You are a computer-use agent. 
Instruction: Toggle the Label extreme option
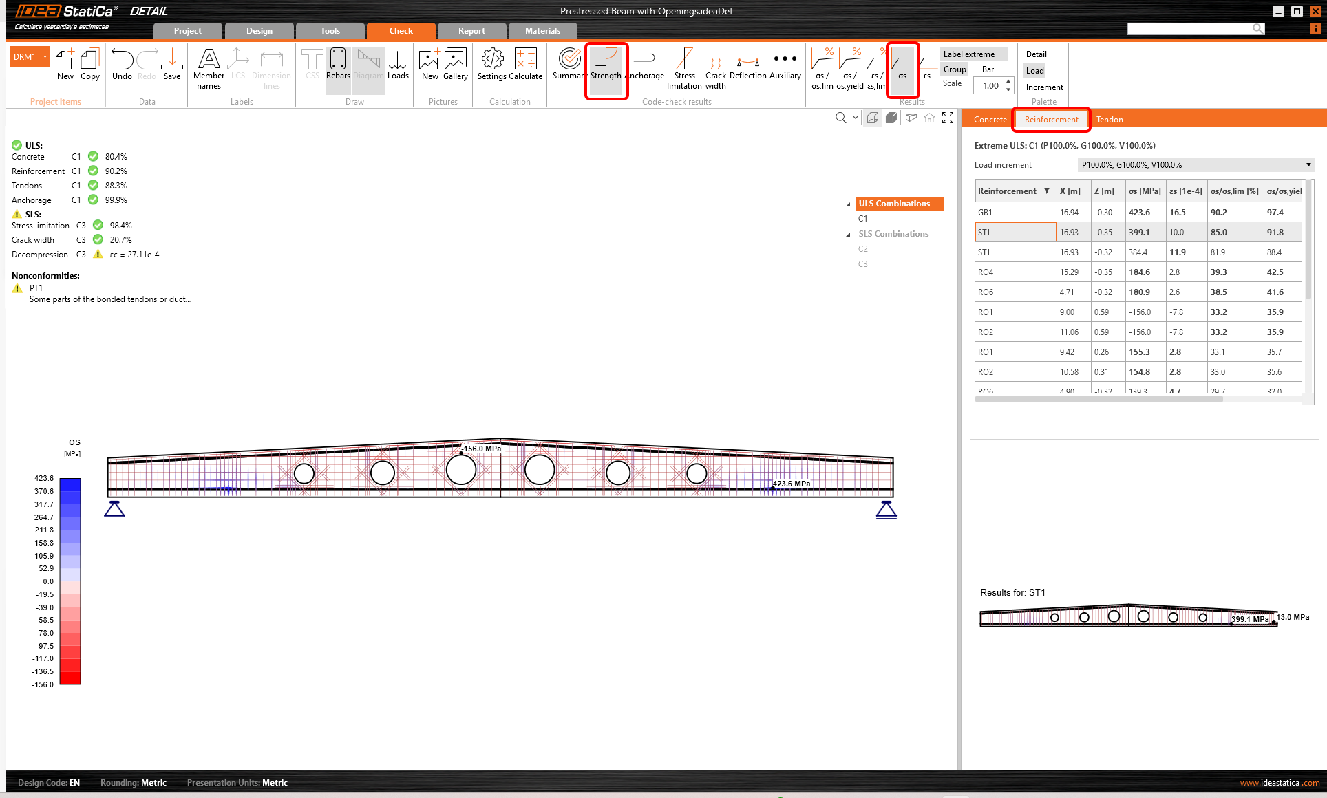[x=969, y=54]
